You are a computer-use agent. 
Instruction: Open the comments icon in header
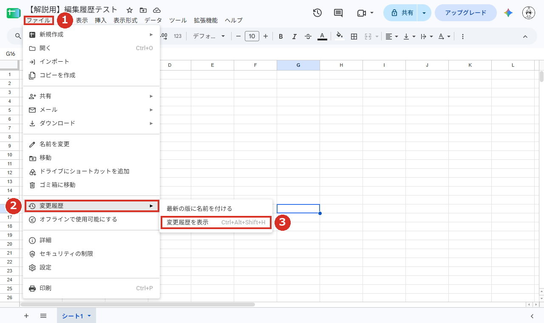coord(338,13)
